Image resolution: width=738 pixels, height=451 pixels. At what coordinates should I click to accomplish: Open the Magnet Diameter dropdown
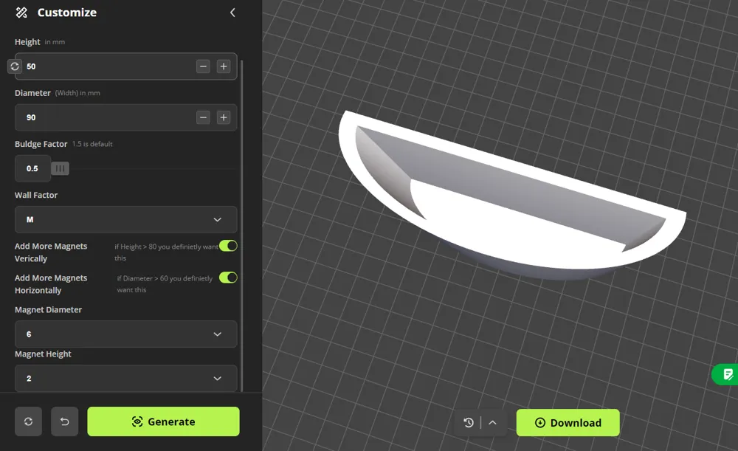tap(126, 334)
